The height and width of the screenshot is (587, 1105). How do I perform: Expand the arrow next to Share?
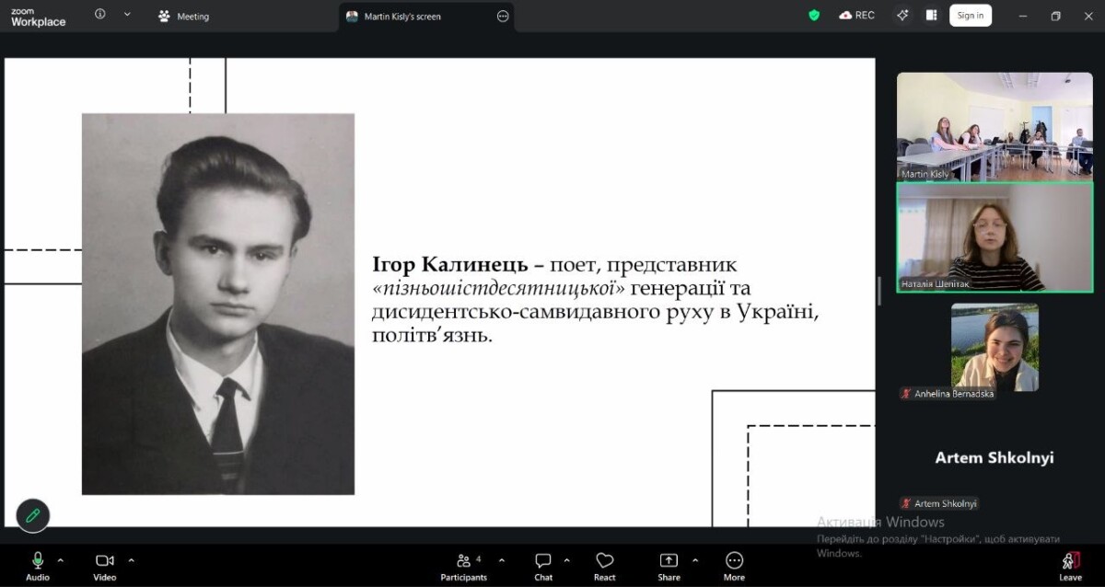click(694, 559)
